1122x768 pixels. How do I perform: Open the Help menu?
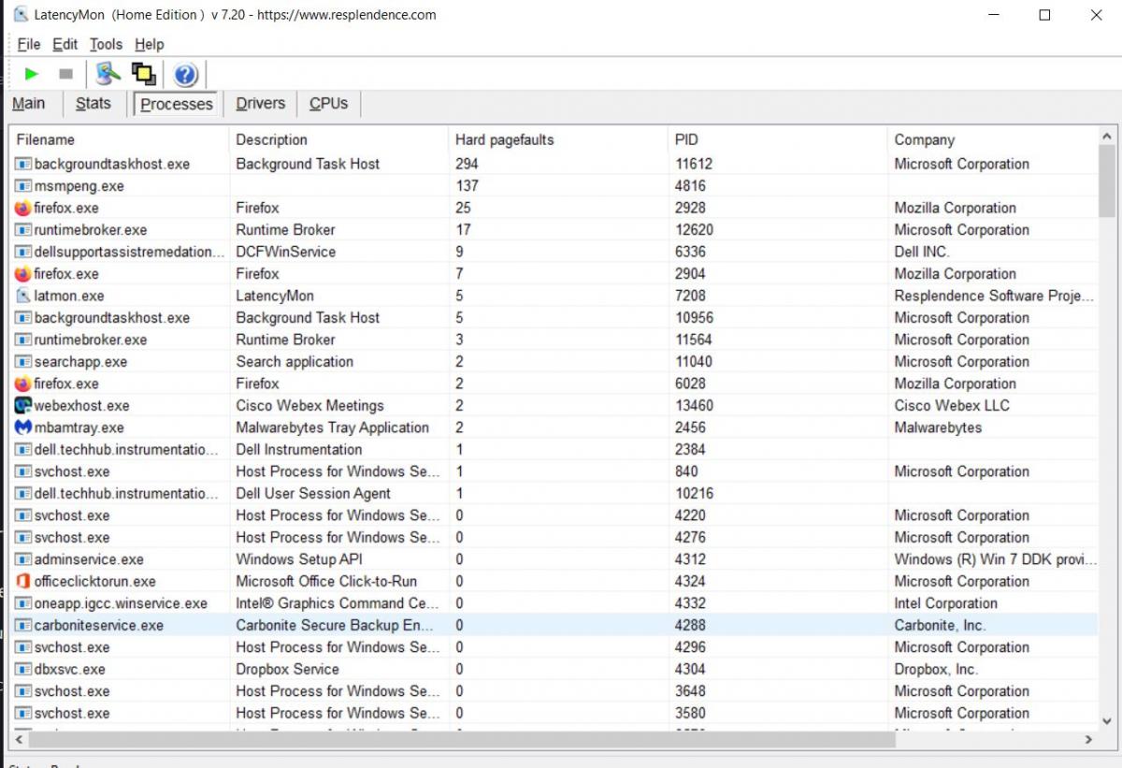pyautogui.click(x=149, y=44)
